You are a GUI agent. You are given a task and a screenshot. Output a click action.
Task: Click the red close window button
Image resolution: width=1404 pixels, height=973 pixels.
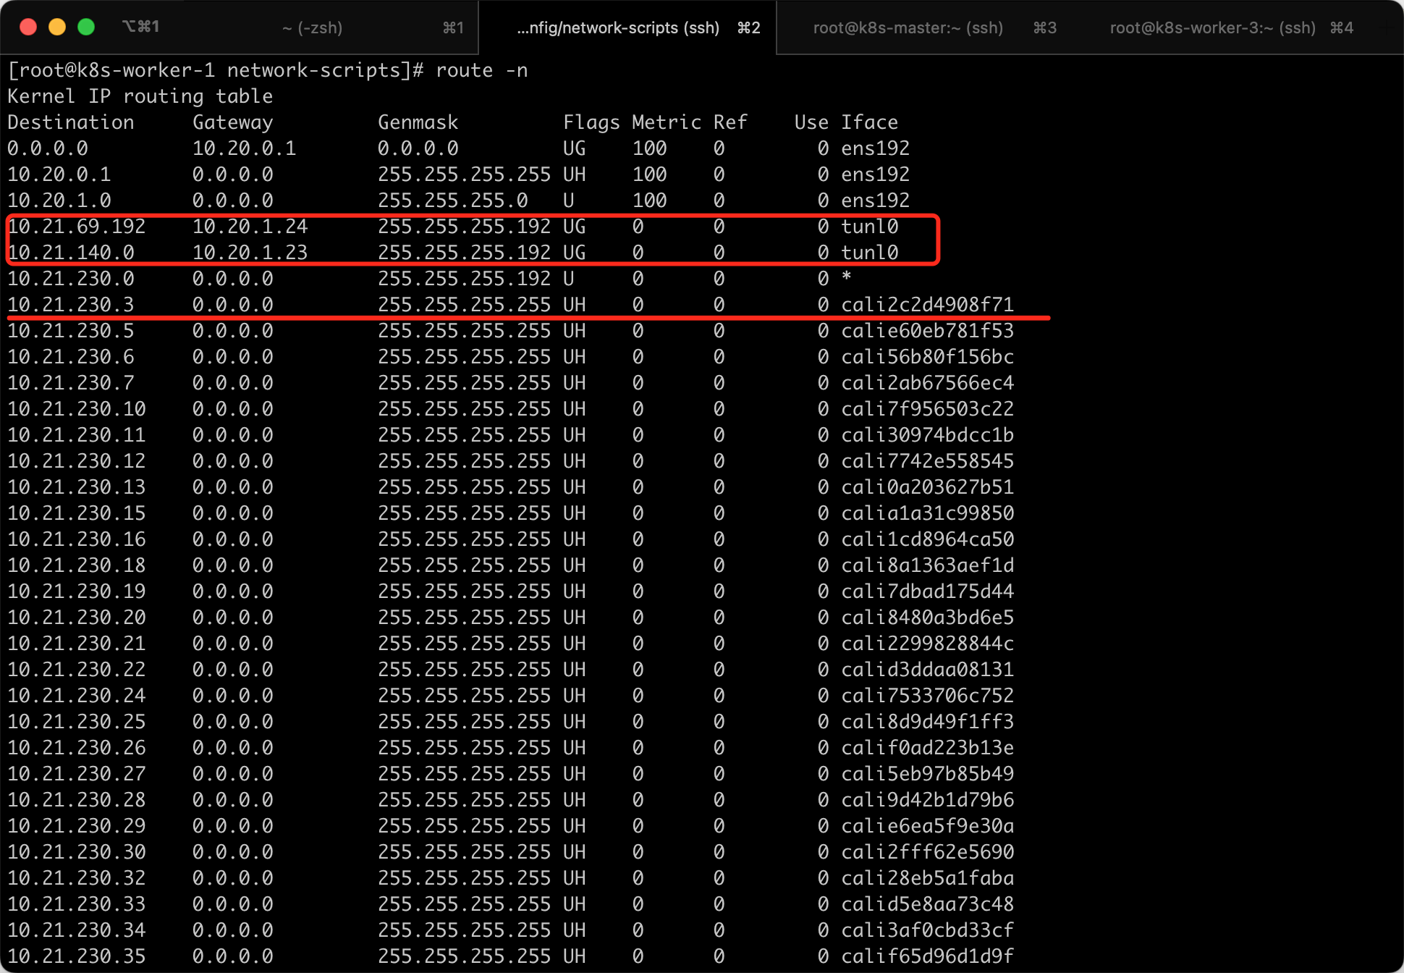28,27
